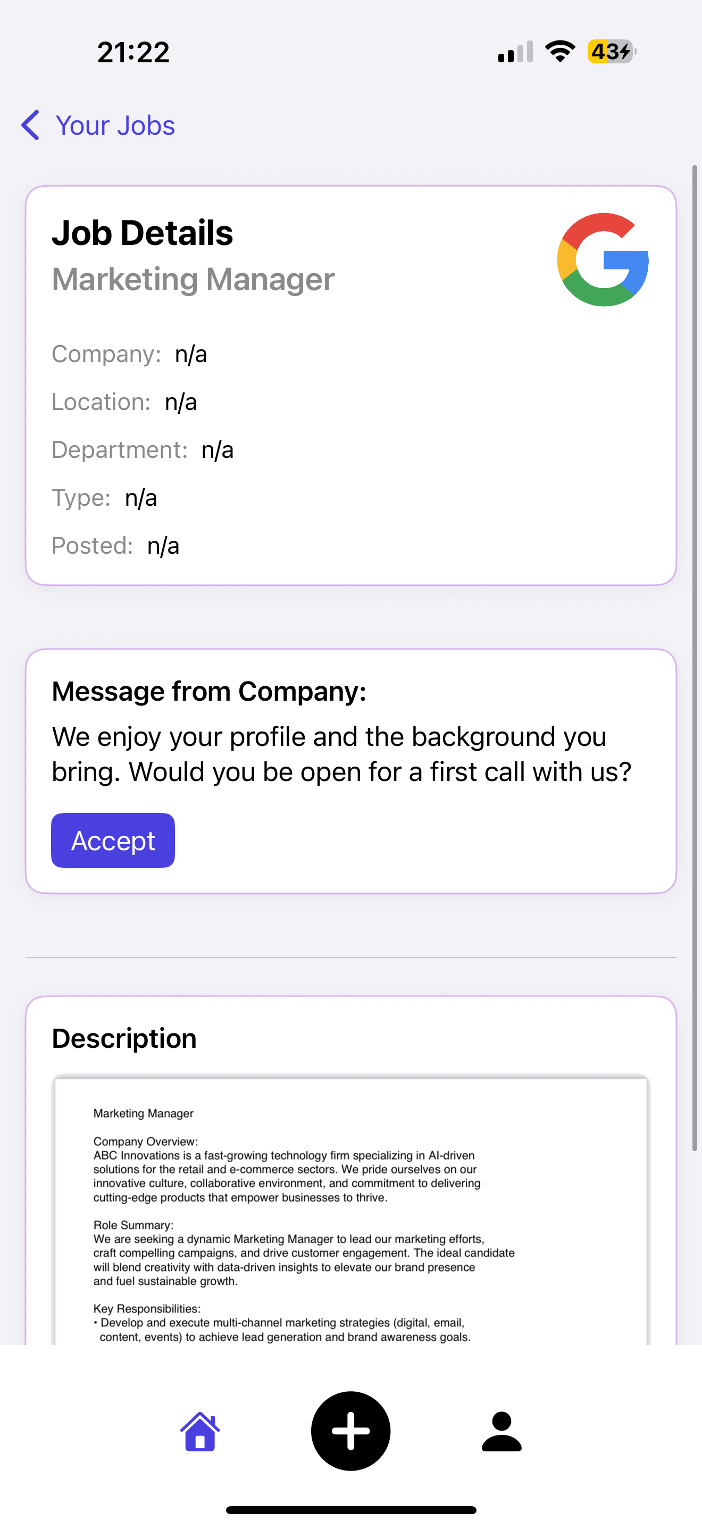Tap the cellular signal bars
Viewport: 702px width, 1527px height.
point(515,52)
